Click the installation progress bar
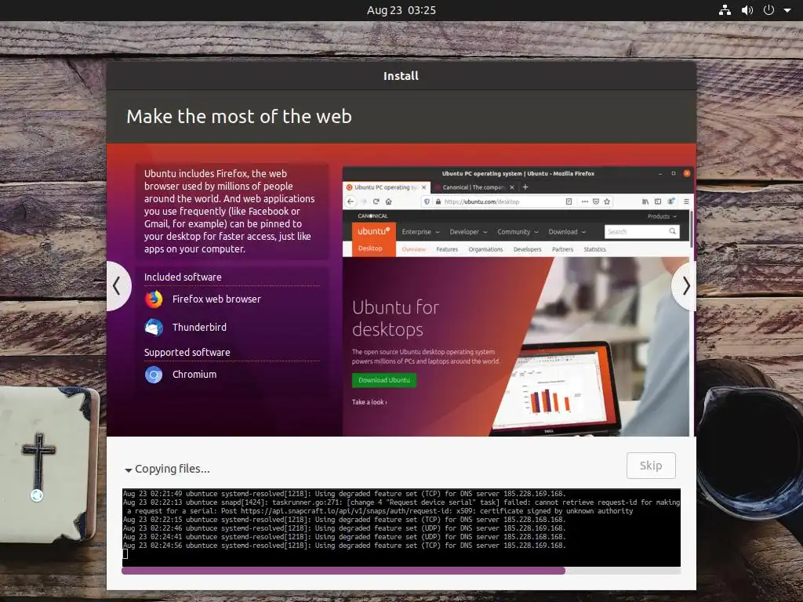The image size is (803, 602). tap(401, 571)
